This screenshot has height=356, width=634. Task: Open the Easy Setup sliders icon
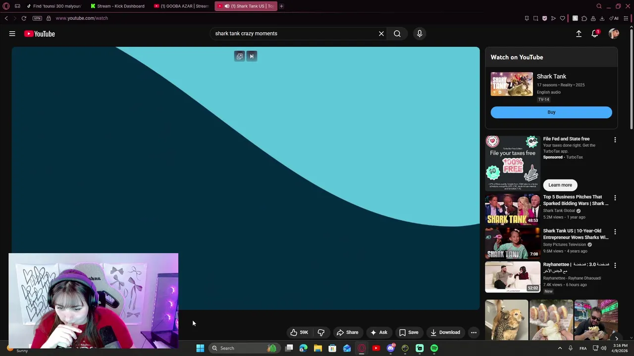pos(626,18)
